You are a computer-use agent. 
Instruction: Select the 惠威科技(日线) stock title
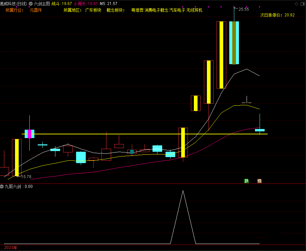click(14, 3)
